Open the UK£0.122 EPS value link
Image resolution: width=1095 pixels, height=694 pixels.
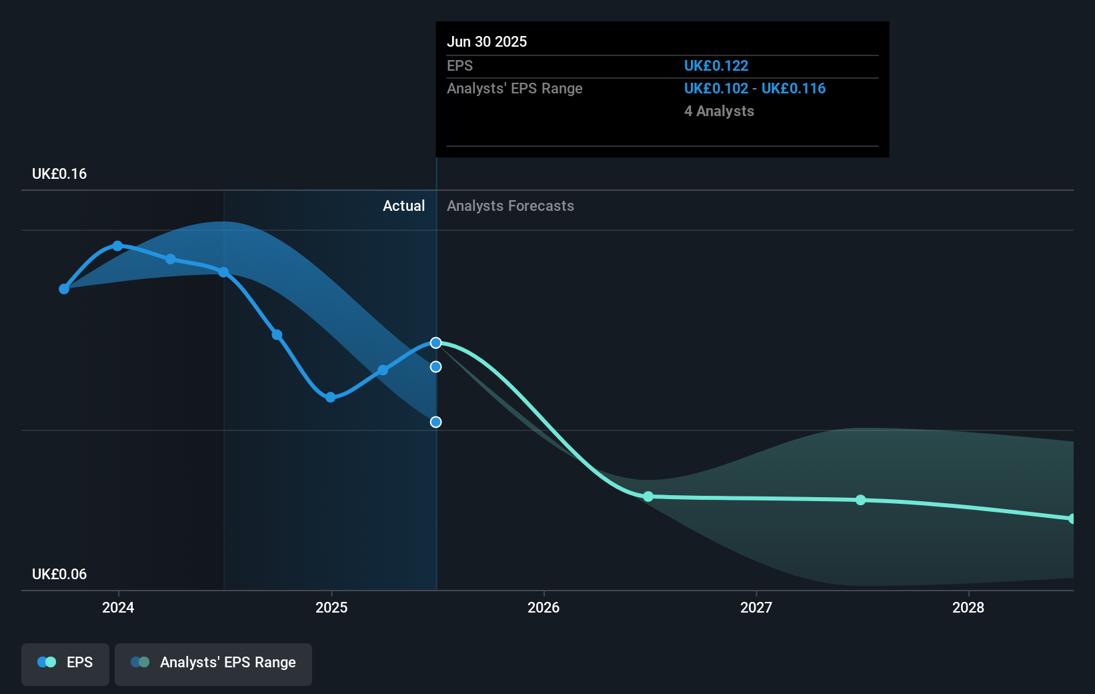[716, 65]
